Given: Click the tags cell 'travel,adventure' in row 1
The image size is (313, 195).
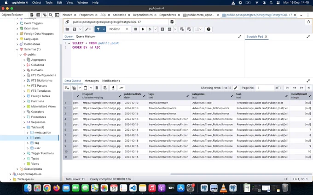Looking at the screenshot, I should click(x=168, y=103).
